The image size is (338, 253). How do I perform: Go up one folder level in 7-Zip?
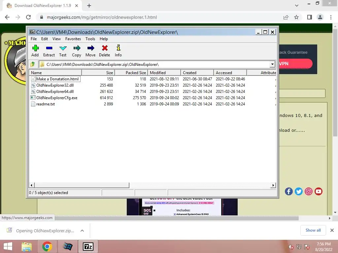(x=33, y=64)
